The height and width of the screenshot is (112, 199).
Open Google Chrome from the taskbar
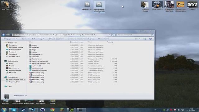[x=52, y=110]
